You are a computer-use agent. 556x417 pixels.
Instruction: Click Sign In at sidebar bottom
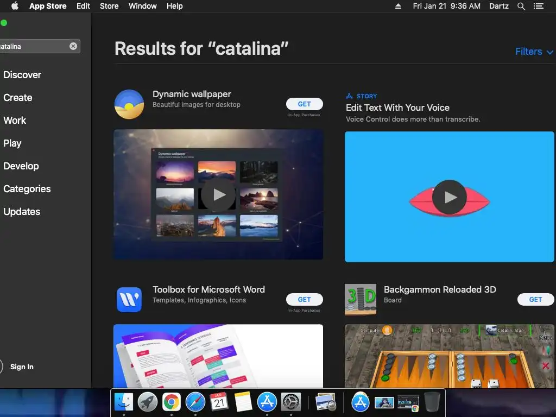22,367
